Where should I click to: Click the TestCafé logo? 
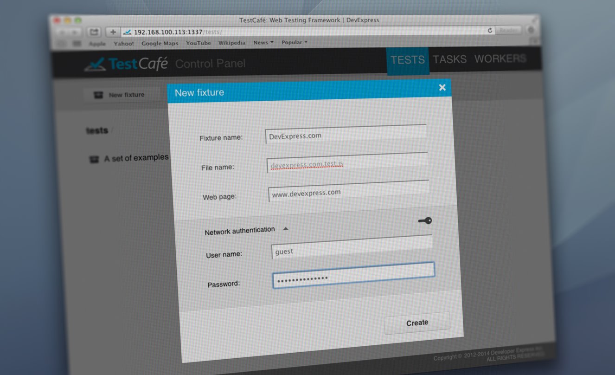(x=126, y=64)
